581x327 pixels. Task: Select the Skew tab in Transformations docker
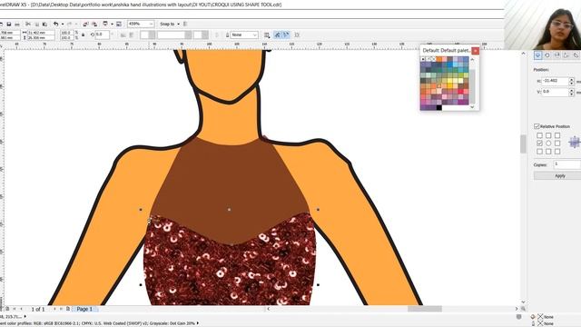point(576,55)
